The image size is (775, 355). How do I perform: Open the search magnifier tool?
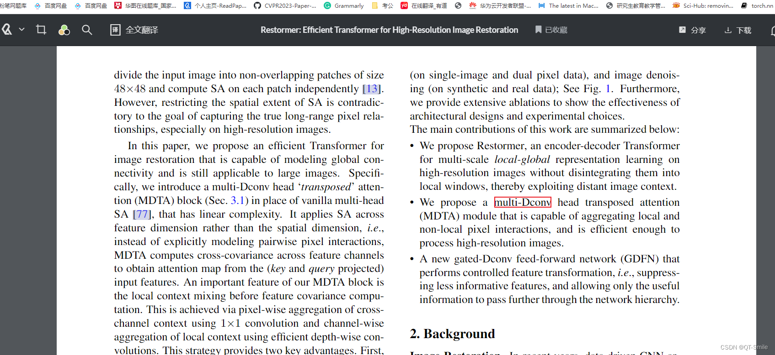(87, 30)
